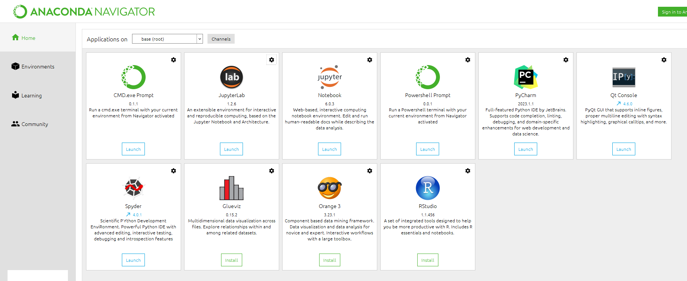Launch CMD.exe Prompt
The height and width of the screenshot is (281, 687).
133,149
